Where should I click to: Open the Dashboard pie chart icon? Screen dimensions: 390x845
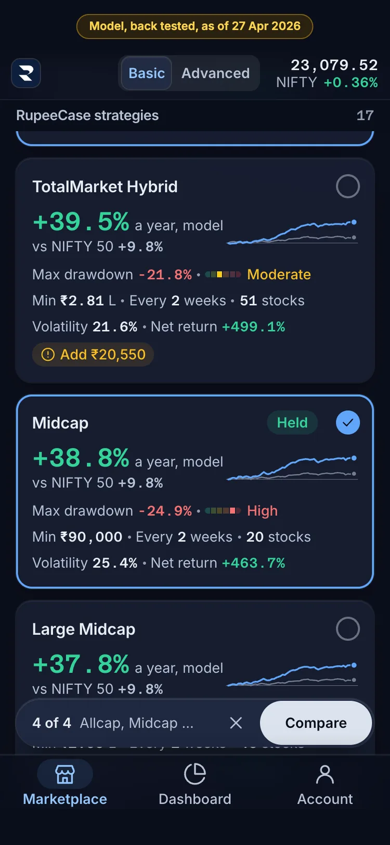coord(195,774)
